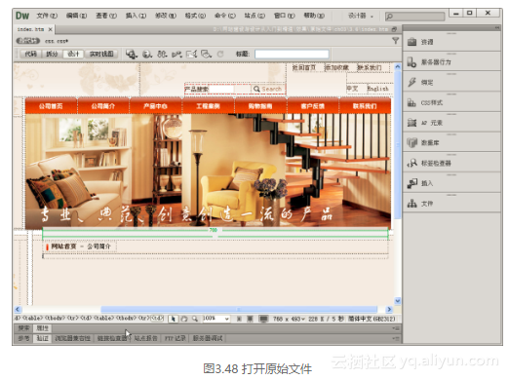Click the 产品中心 navigation link
This screenshot has width=509, height=380.
(155, 106)
